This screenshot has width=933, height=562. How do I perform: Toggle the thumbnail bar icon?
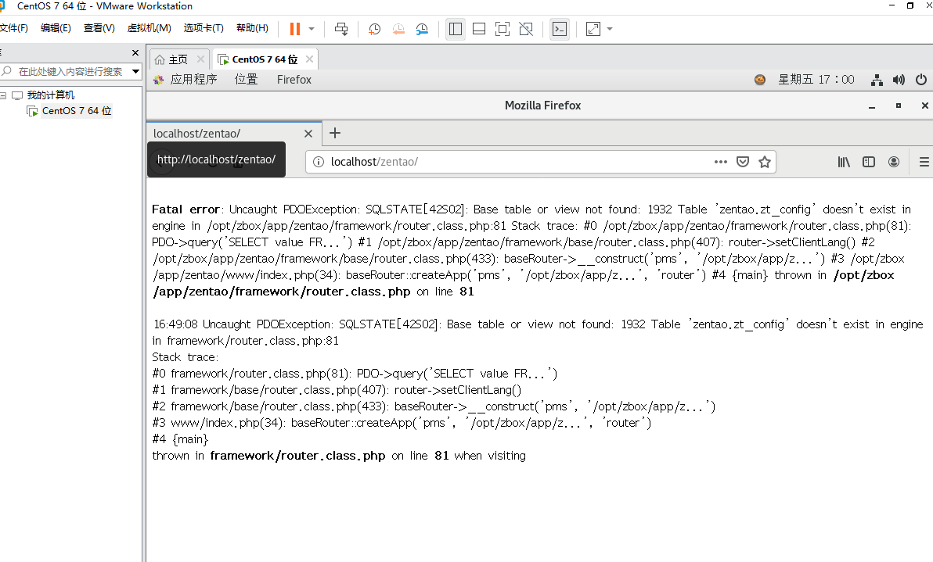click(x=478, y=28)
